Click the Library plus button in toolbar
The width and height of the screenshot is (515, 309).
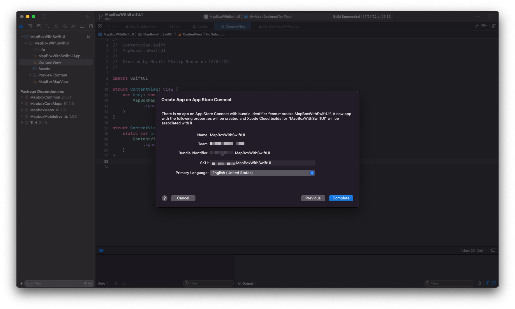(x=478, y=17)
